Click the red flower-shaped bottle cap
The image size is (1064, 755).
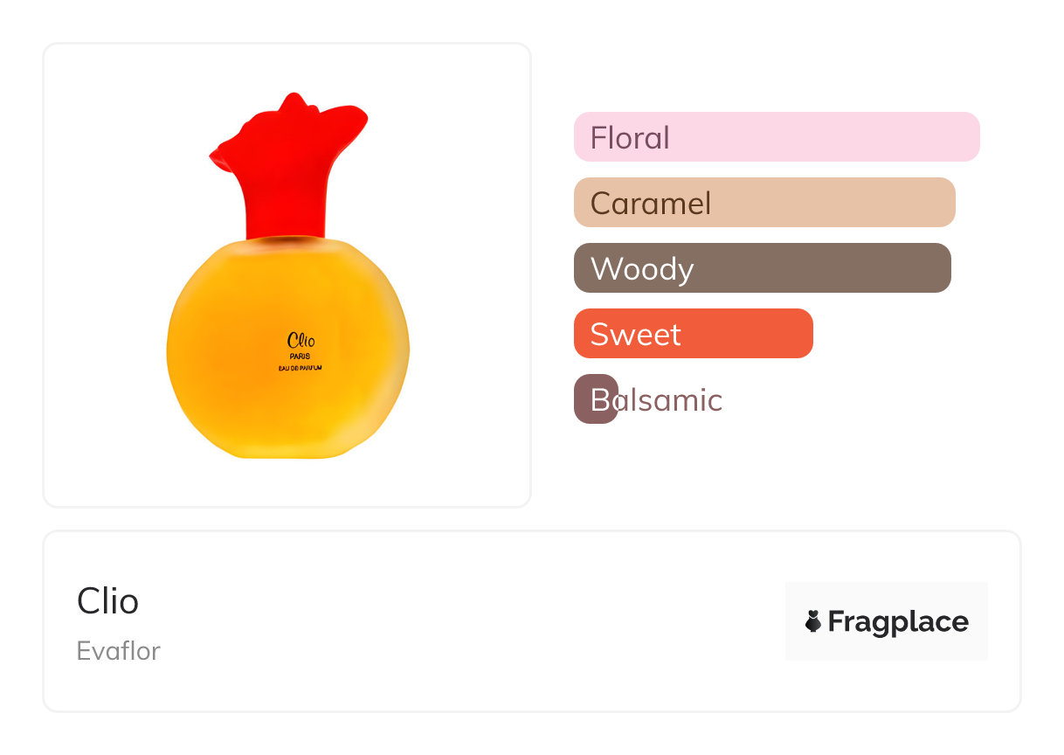point(289,140)
